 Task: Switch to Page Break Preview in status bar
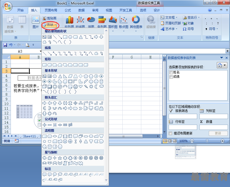[175, 141]
